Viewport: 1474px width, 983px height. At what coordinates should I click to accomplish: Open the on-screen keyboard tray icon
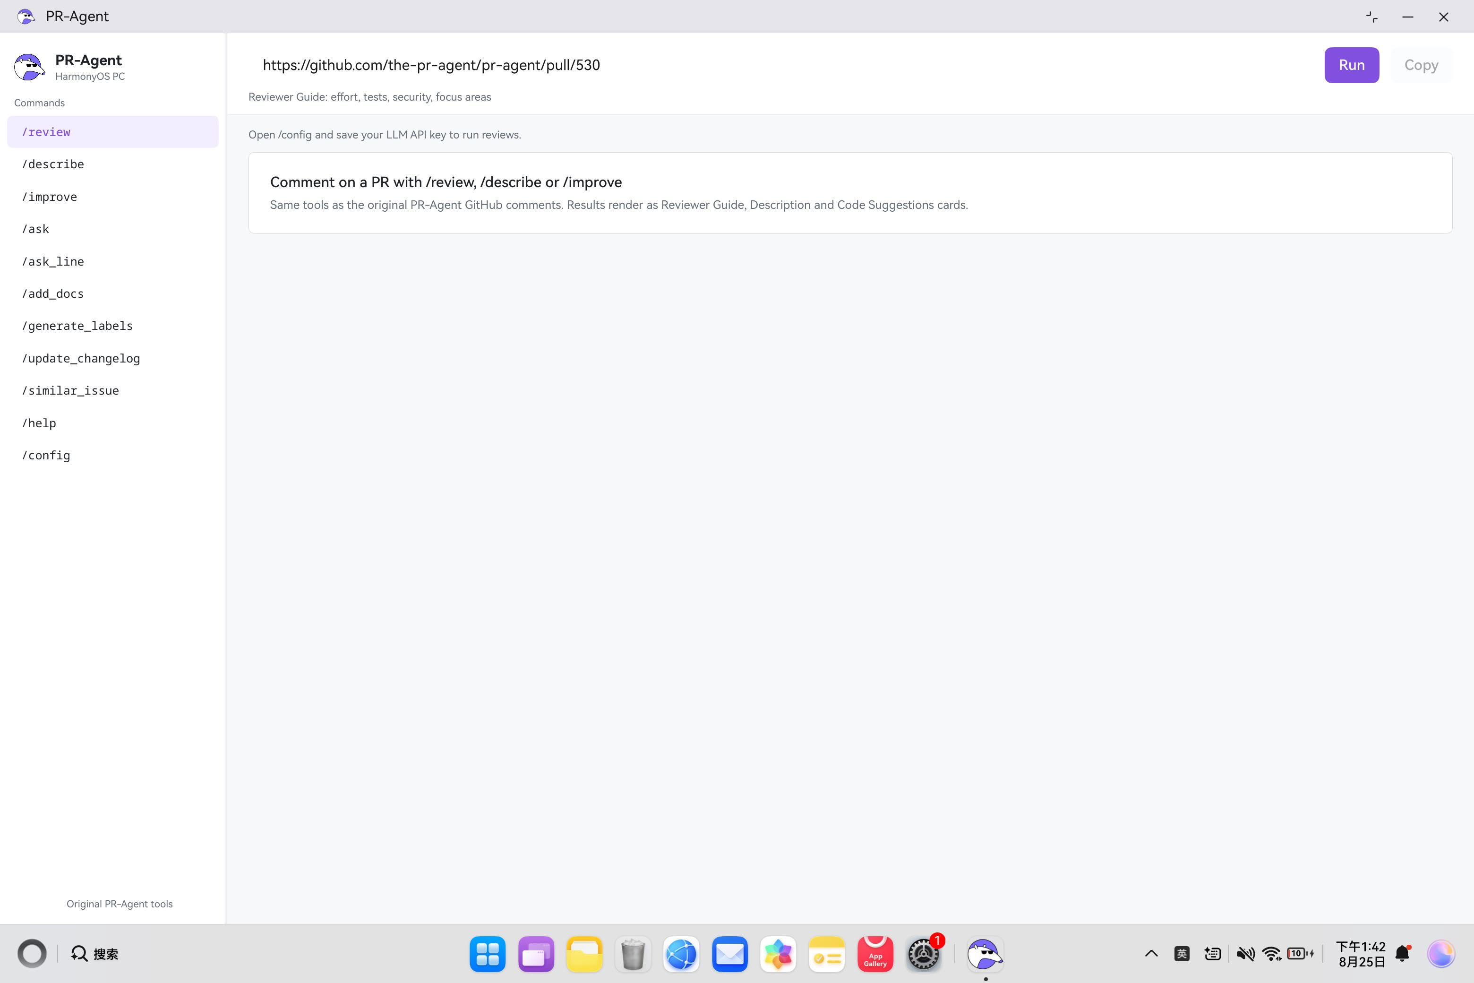click(x=1213, y=954)
